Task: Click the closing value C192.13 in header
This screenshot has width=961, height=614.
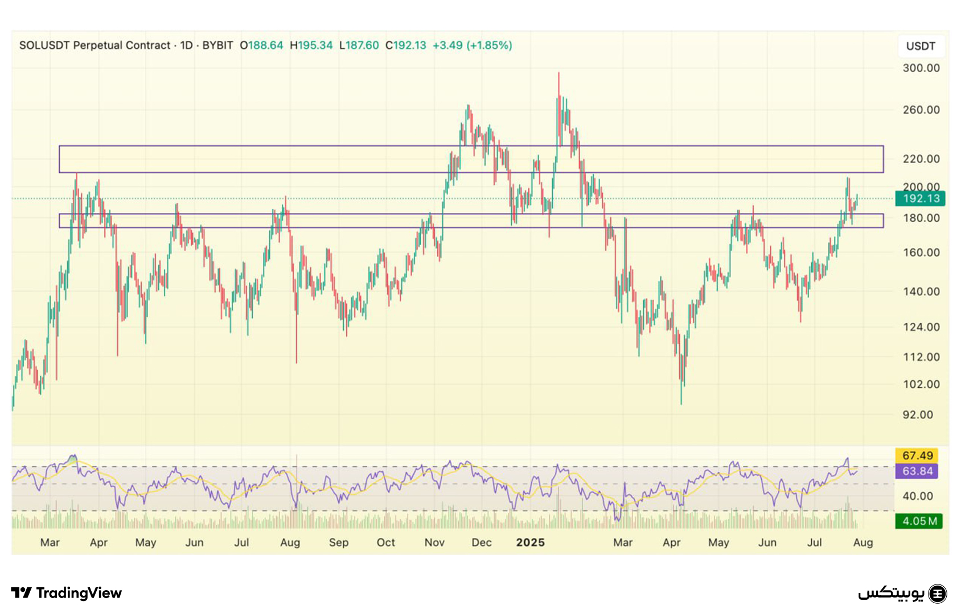Action: point(405,45)
